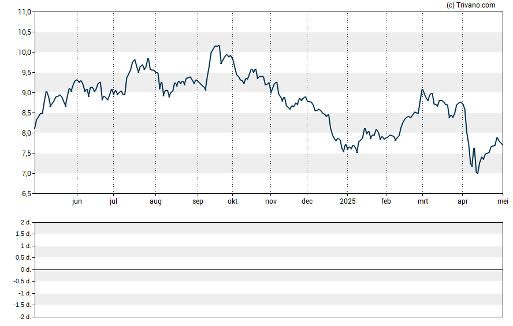Screen dimensions: 513x326
Task: Click the '-1 d.' lower axis label
Action: [x=24, y=293]
